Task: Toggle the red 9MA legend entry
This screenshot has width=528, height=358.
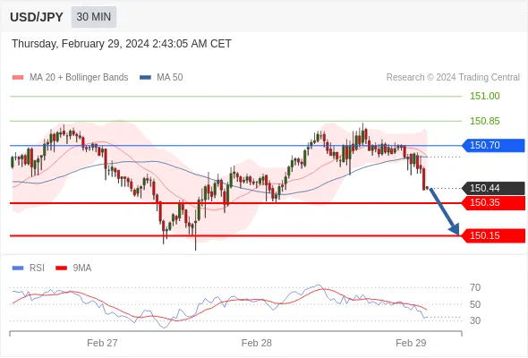Action: tap(73, 268)
